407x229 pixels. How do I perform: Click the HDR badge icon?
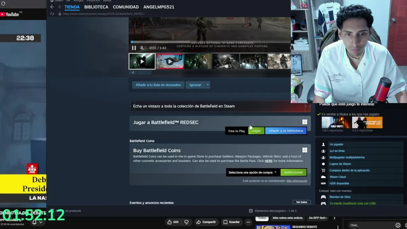pos(323,184)
